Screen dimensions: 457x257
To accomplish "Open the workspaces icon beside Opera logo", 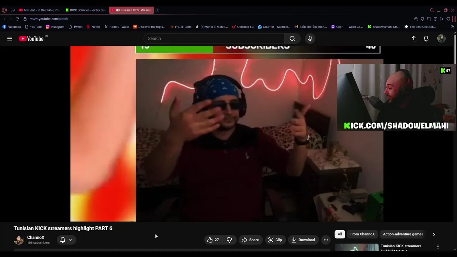I will coord(12,10).
